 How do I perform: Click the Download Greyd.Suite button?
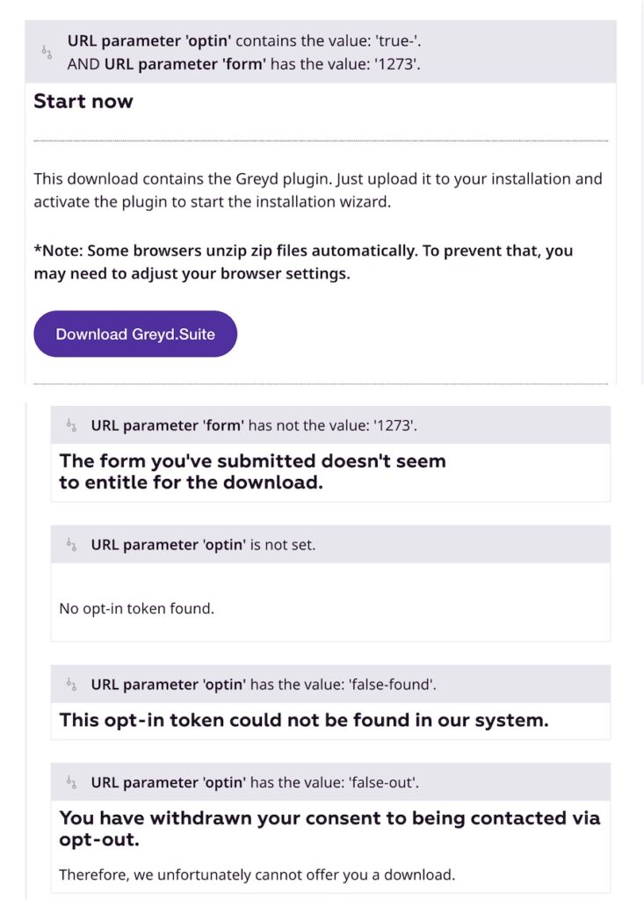(134, 334)
